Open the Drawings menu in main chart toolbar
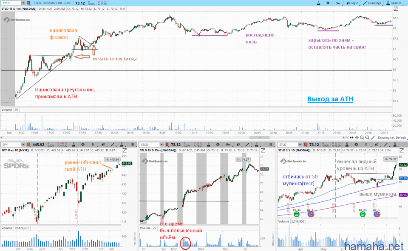The height and width of the screenshot is (251, 408). point(372,3)
